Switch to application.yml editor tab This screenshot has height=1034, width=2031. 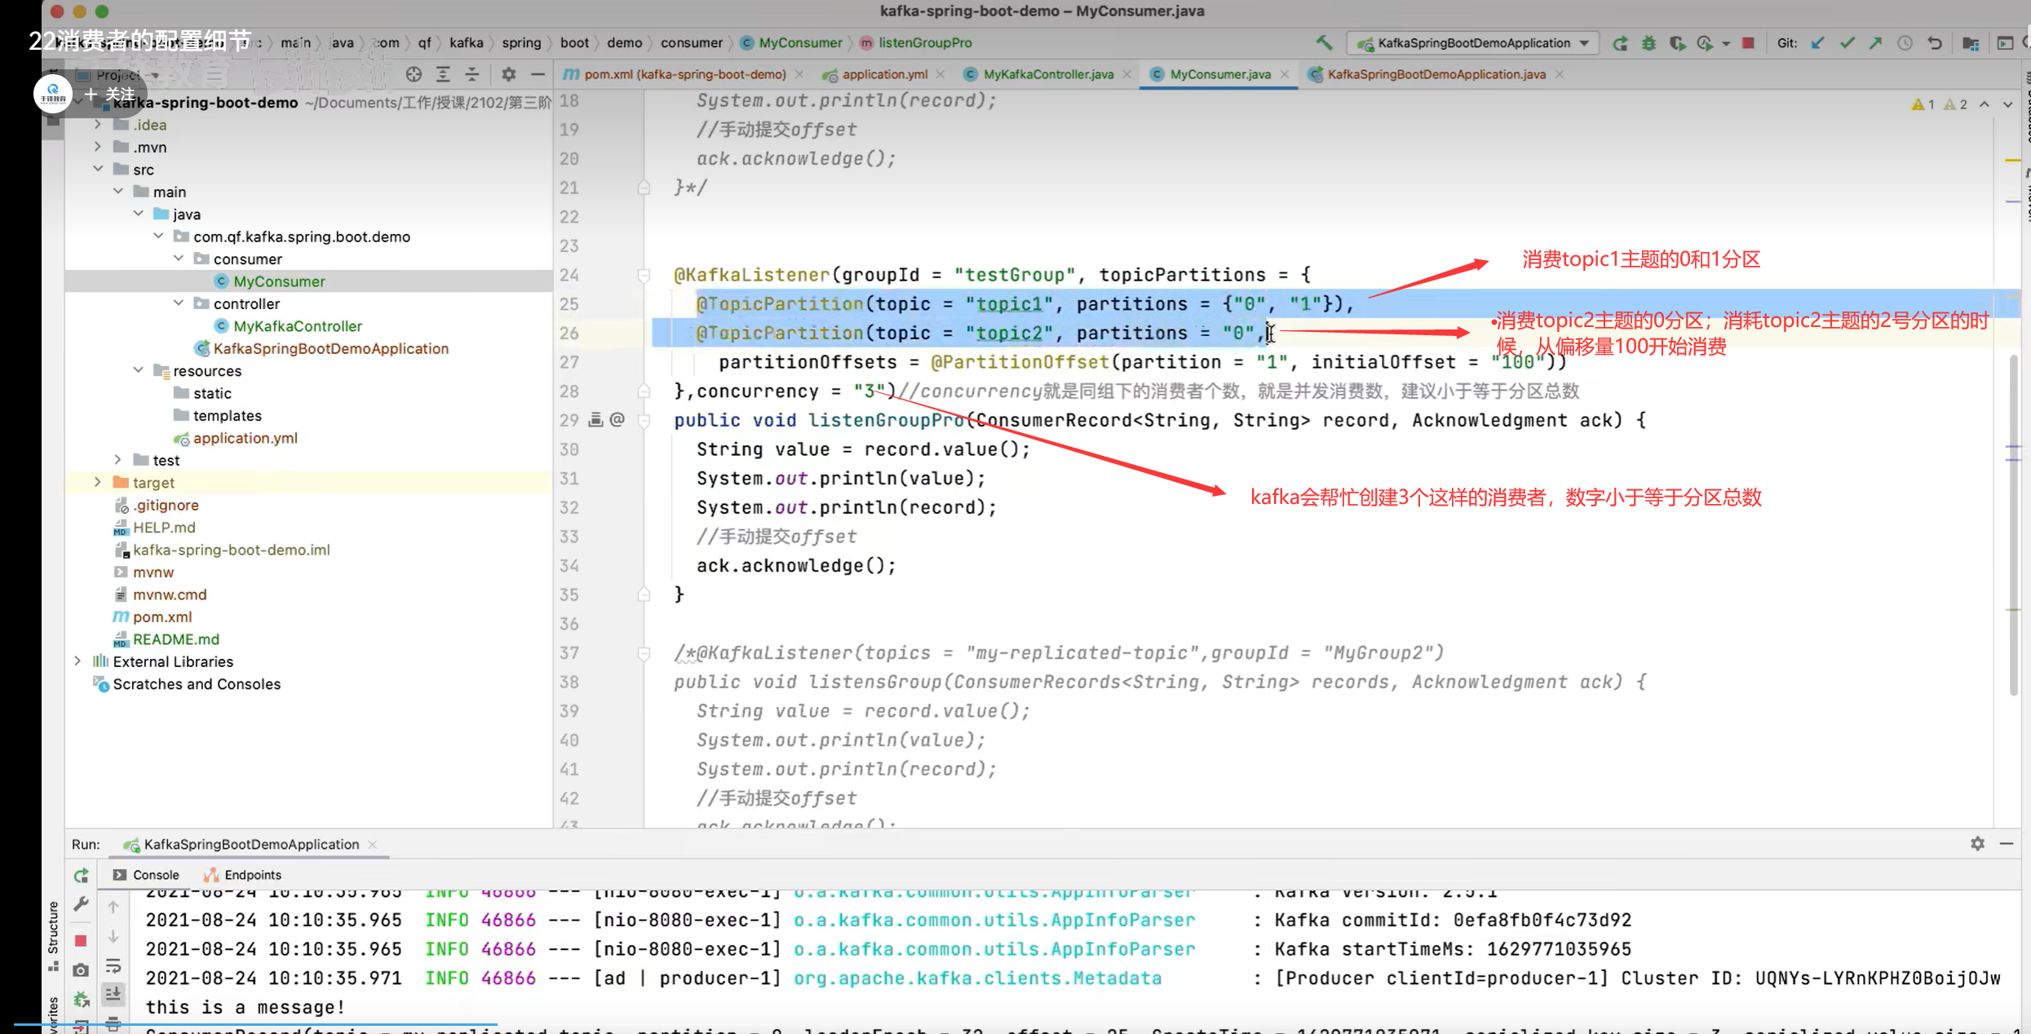pyautogui.click(x=884, y=74)
